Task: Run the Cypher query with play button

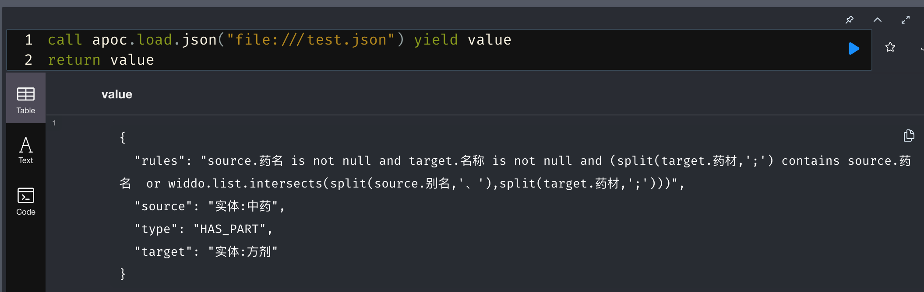Action: (x=853, y=49)
